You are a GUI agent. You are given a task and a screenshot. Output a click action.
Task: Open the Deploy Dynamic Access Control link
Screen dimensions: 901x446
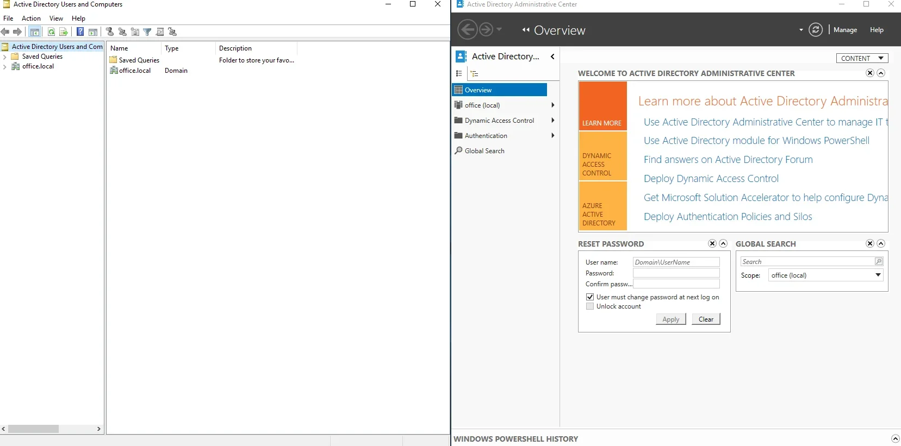[x=711, y=179]
